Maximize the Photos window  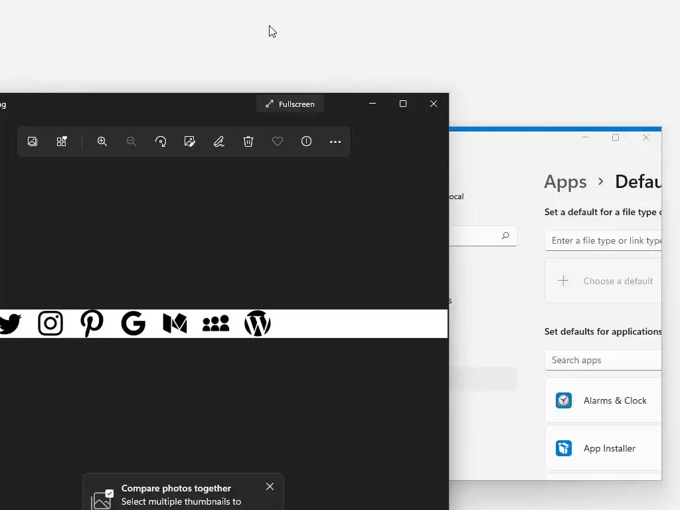tap(403, 104)
